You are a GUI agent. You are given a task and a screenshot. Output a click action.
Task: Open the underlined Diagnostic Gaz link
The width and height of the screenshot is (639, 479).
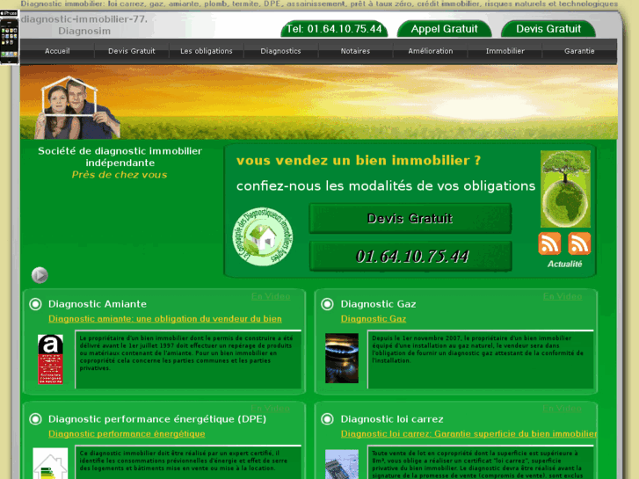(374, 319)
